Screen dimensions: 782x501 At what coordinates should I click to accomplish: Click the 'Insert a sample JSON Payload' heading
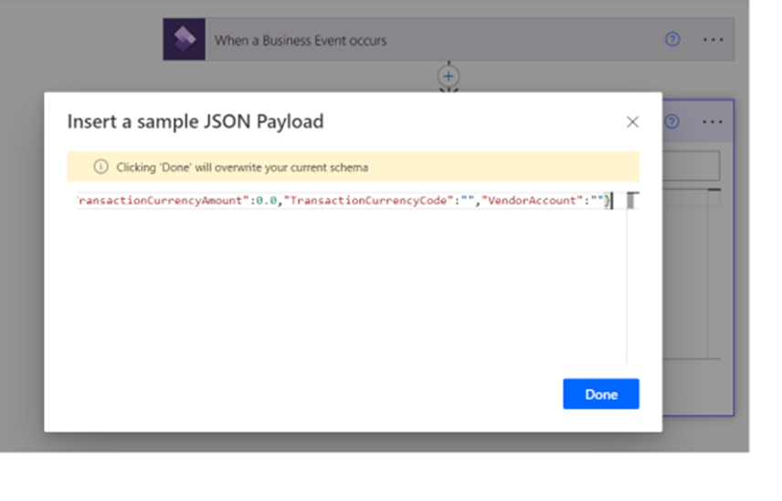click(195, 121)
